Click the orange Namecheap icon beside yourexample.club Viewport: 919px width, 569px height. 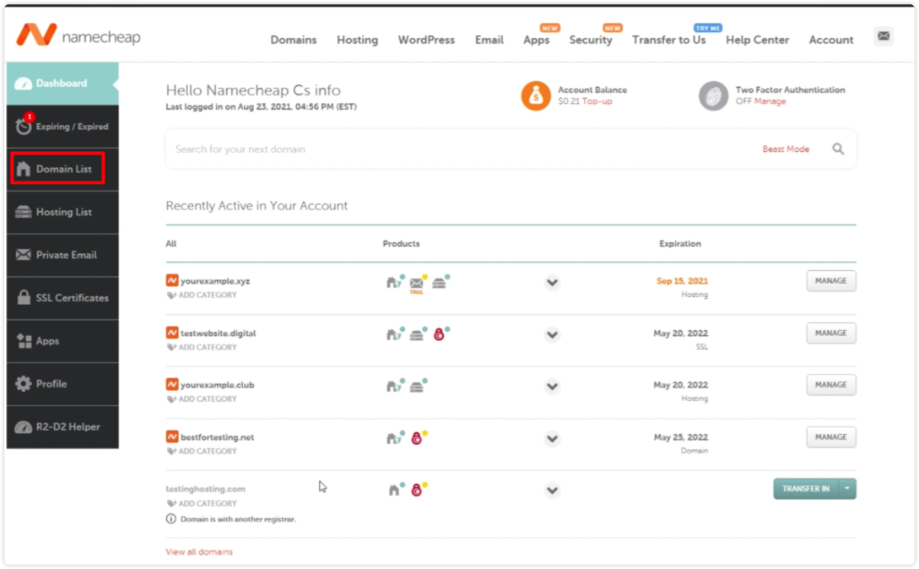tap(171, 384)
